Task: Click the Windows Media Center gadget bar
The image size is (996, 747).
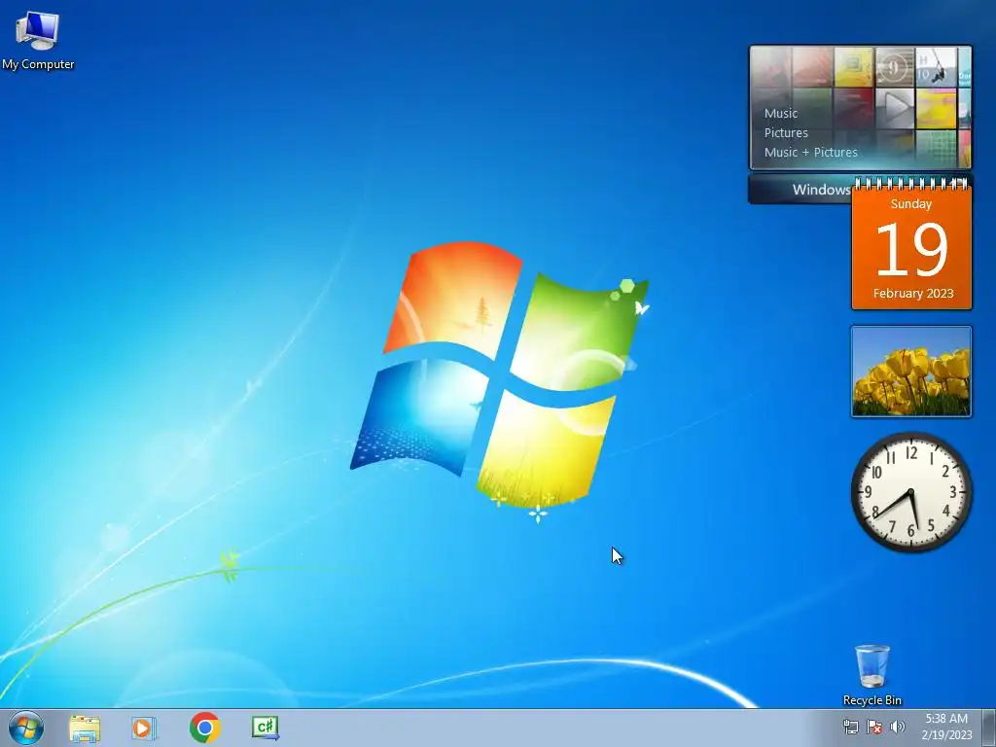Action: (x=800, y=190)
